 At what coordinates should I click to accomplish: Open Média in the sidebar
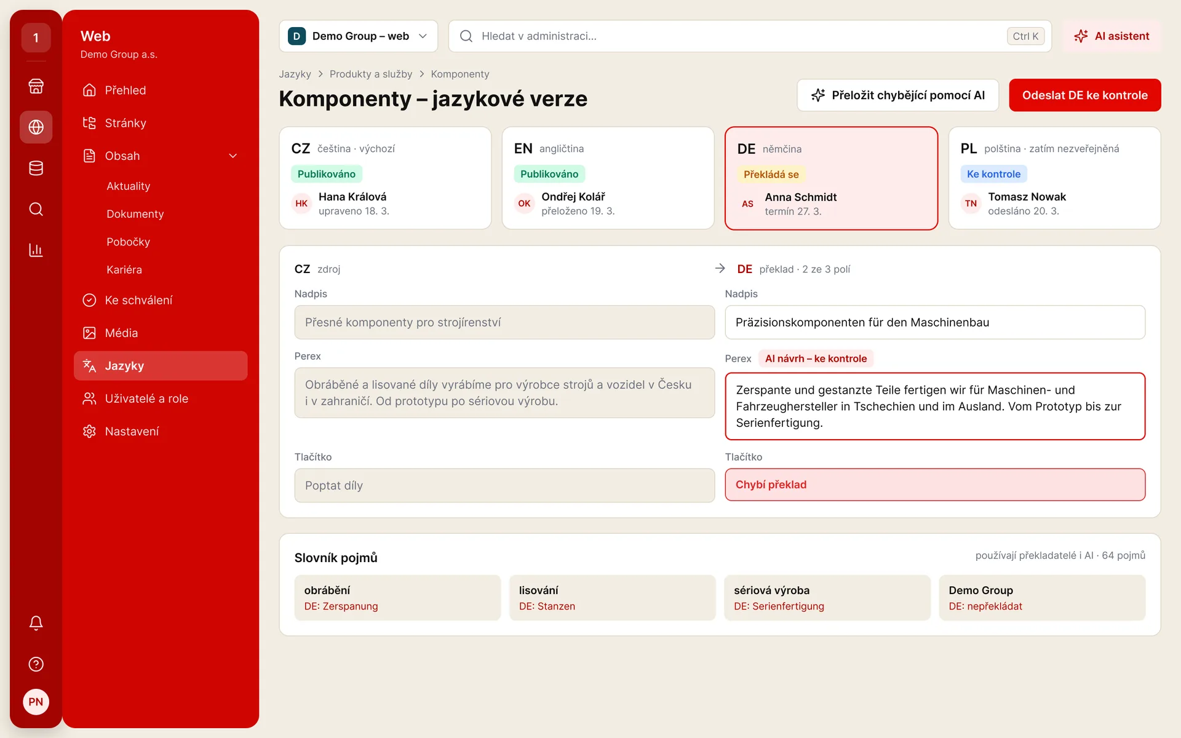pyautogui.click(x=161, y=333)
